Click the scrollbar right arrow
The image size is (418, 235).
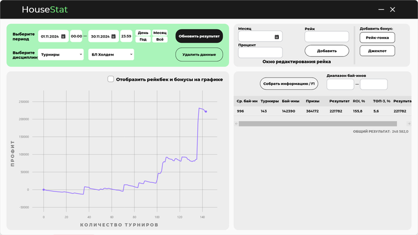[408, 123]
